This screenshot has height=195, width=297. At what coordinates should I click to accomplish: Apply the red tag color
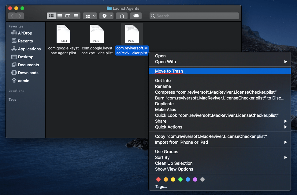[158, 179]
